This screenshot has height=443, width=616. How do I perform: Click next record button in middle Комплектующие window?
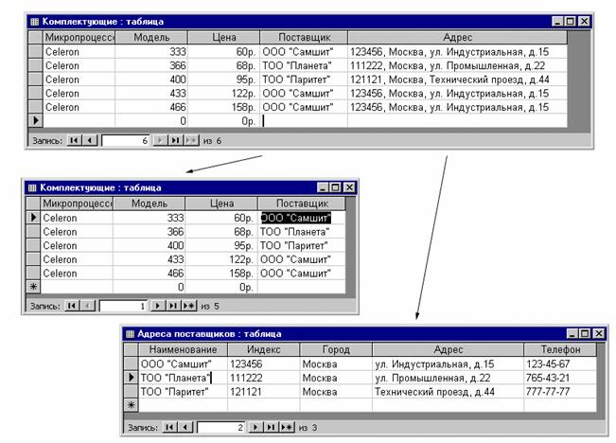click(x=157, y=306)
